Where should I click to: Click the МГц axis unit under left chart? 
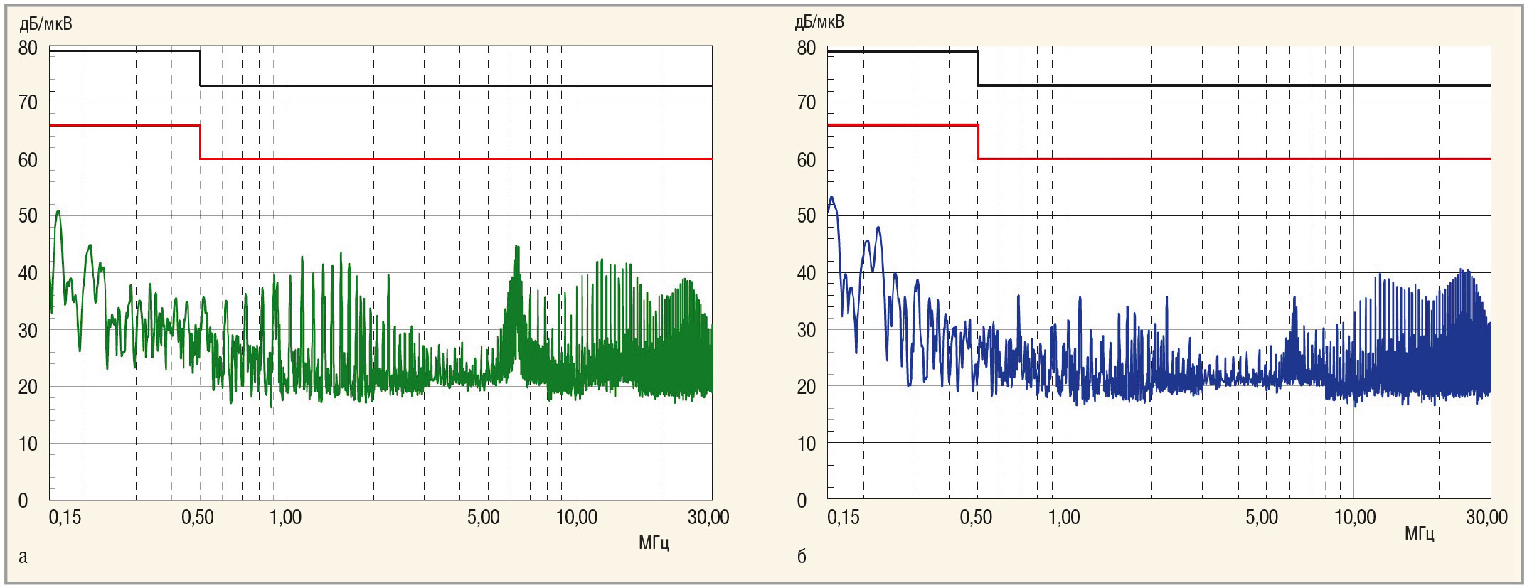653,544
